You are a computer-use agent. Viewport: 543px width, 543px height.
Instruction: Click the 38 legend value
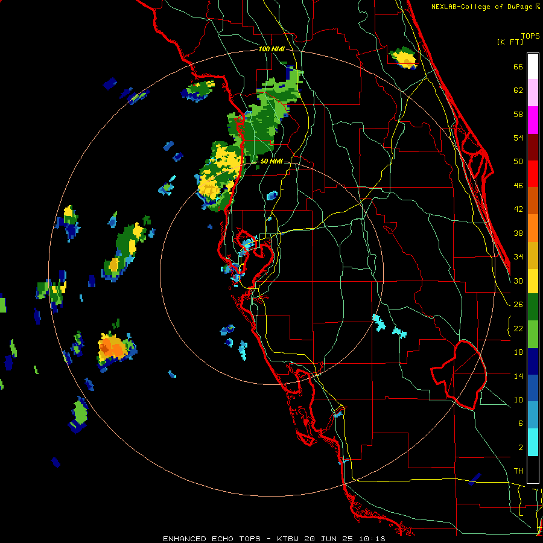518,233
